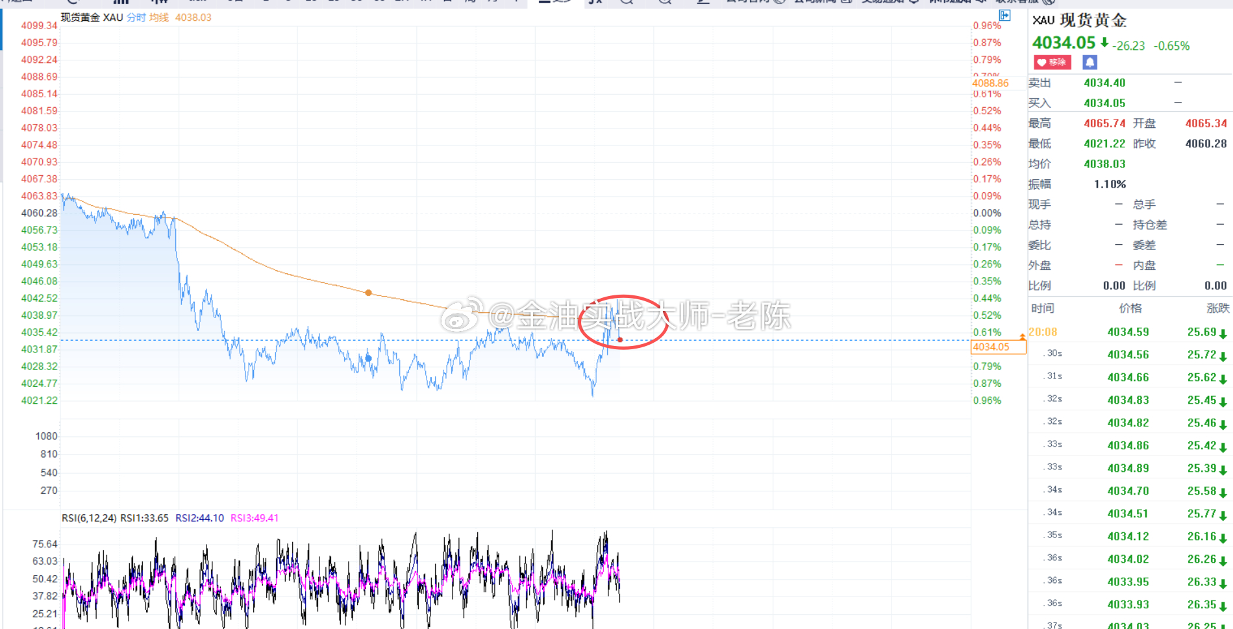Select the 分时 chart label
The height and width of the screenshot is (629, 1233).
click(136, 18)
